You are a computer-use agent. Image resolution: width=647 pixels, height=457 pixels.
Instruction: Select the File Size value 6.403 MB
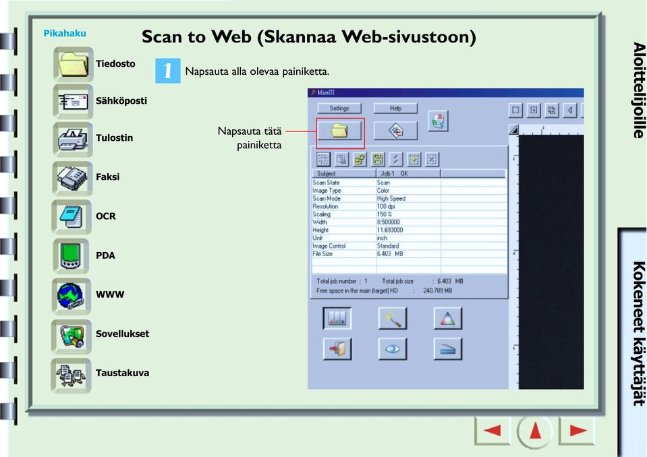click(390, 254)
